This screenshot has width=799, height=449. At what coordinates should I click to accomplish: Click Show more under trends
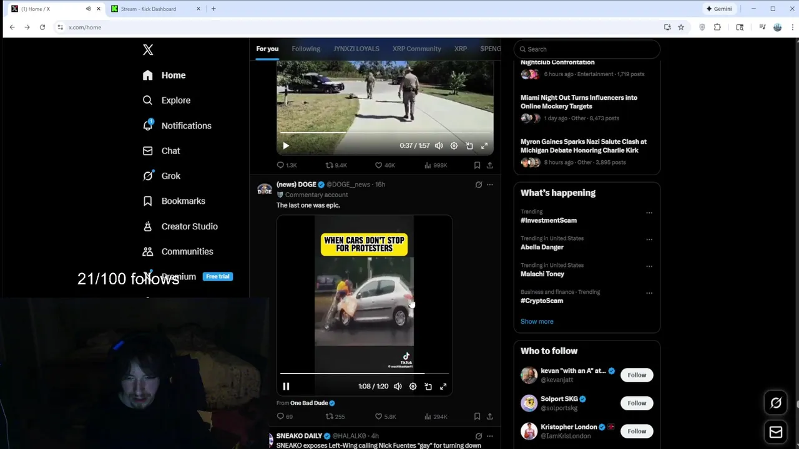[537, 322]
